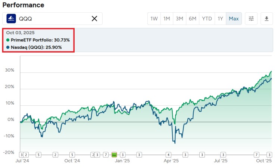This screenshot has height=168, width=275.
Task: Click the event marker labeled 4
Action: click(x=169, y=155)
